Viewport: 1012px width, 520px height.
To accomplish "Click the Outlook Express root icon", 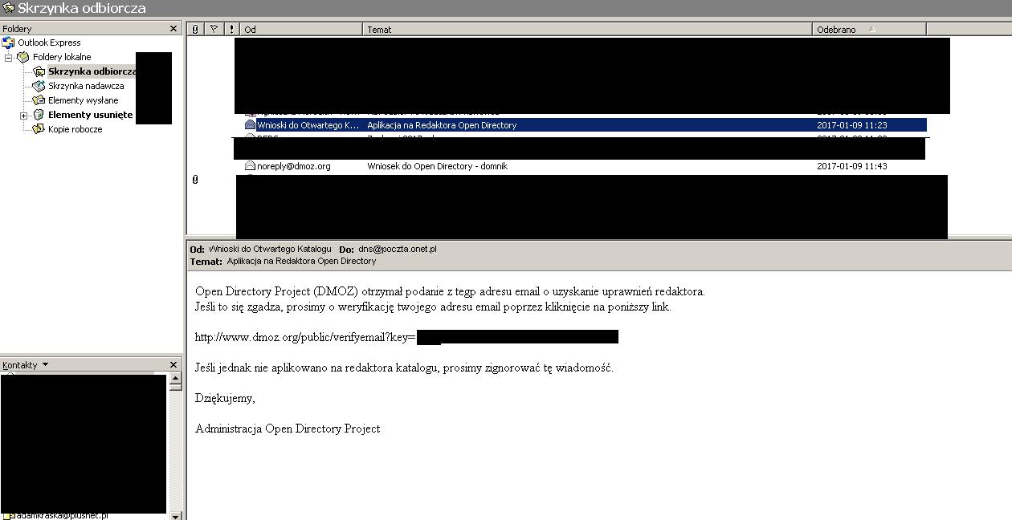I will 9,43.
